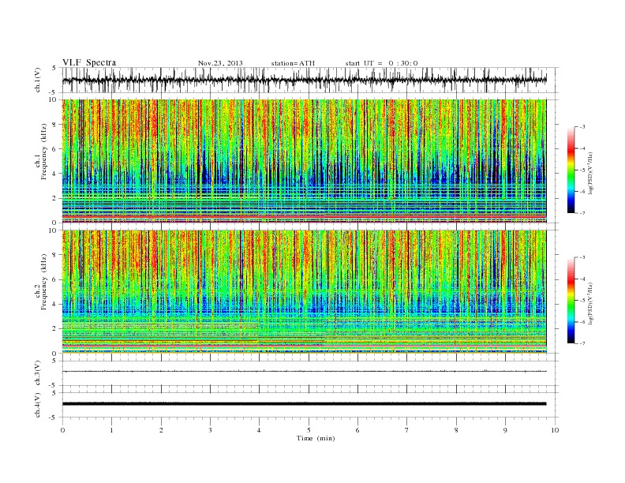Select the "Nov.23, 2013" date text

click(x=220, y=63)
